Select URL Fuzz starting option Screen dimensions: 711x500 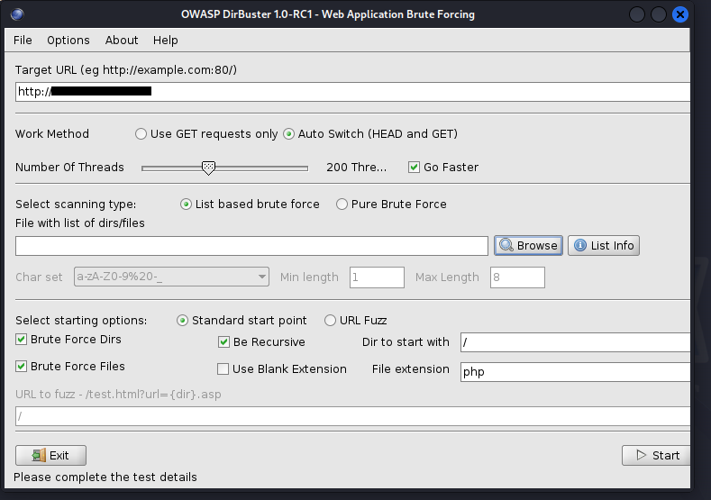pyautogui.click(x=330, y=321)
